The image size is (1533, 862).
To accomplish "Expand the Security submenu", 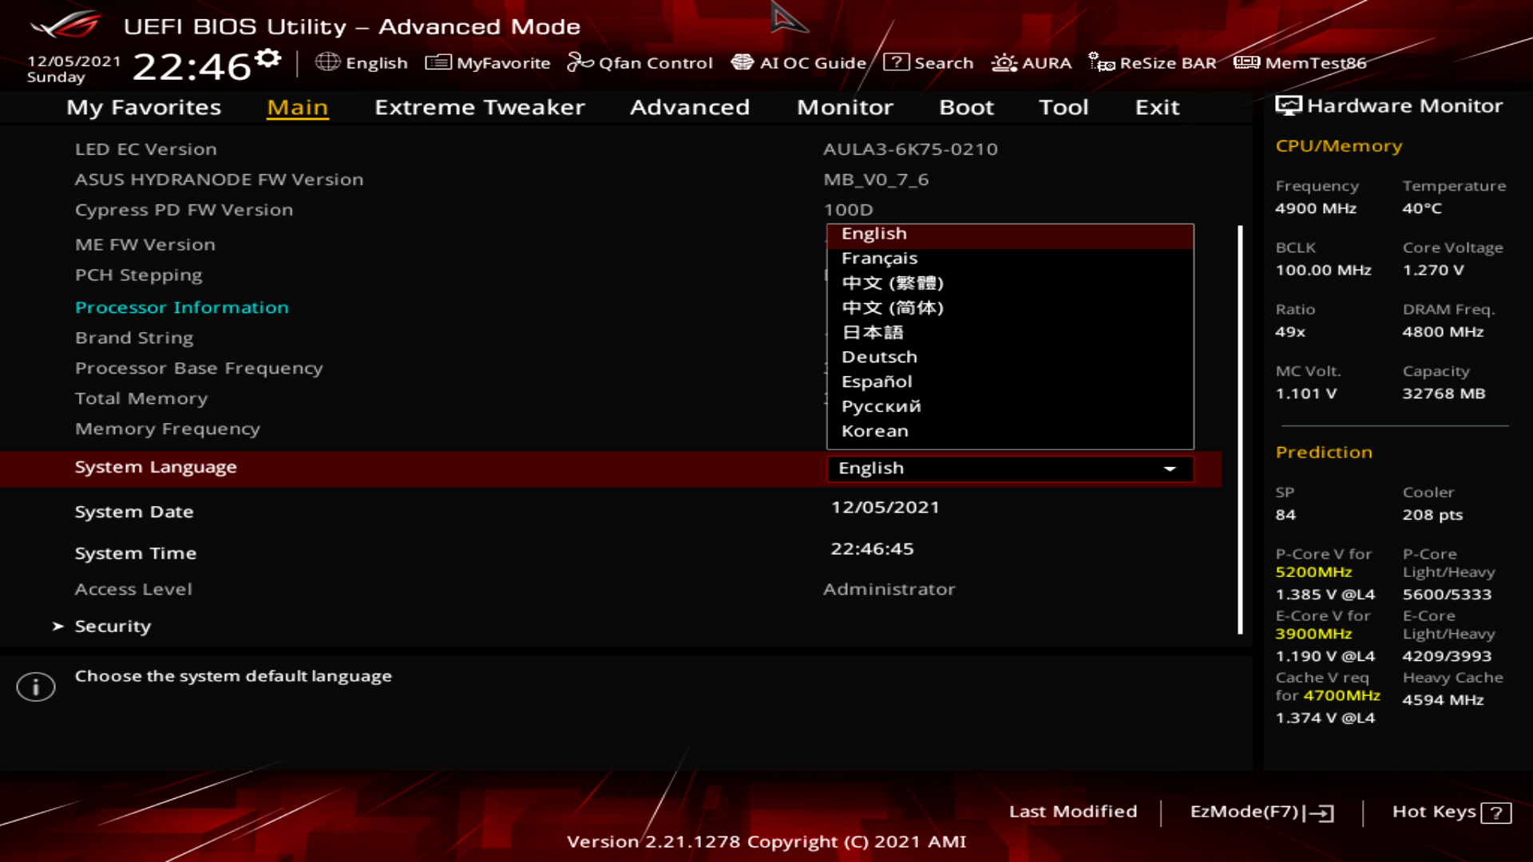I will [x=113, y=627].
